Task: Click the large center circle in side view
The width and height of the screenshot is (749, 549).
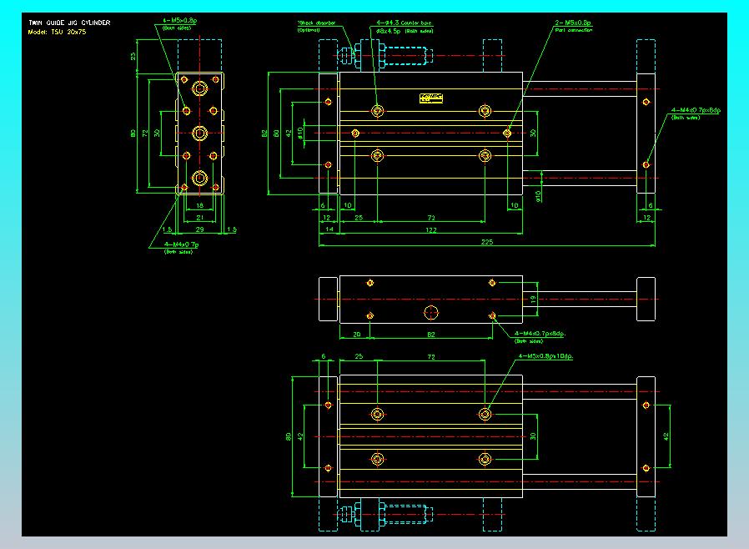Action: (431, 313)
